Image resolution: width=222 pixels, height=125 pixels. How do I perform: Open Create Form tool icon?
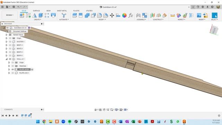coord(35,15)
